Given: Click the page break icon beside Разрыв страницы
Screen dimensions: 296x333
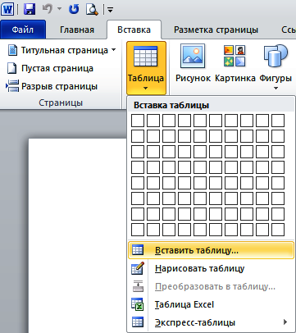Looking at the screenshot, I should pyautogui.click(x=12, y=86).
